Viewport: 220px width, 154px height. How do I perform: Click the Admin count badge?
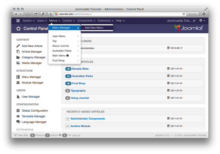pos(47,135)
